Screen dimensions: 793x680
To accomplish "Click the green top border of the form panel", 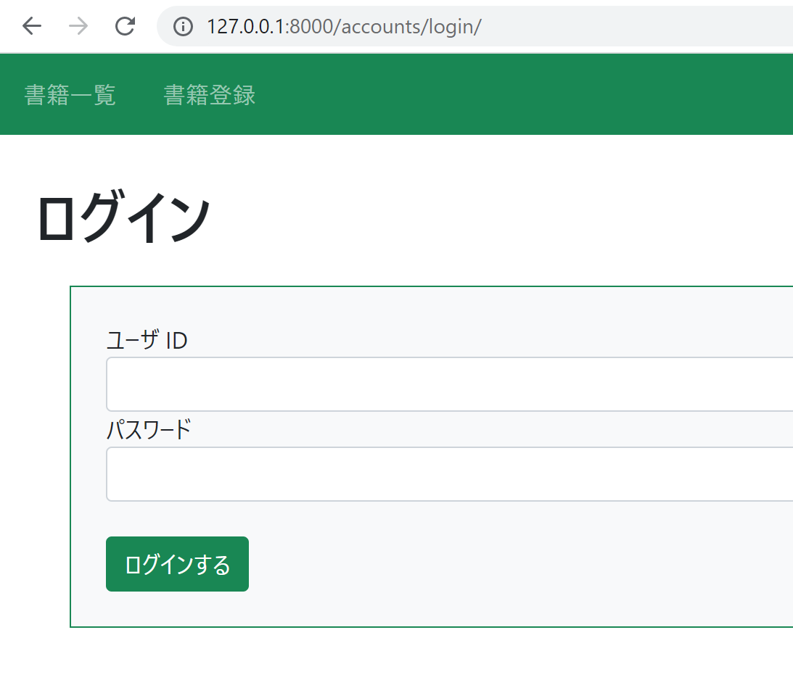I will tap(432, 286).
